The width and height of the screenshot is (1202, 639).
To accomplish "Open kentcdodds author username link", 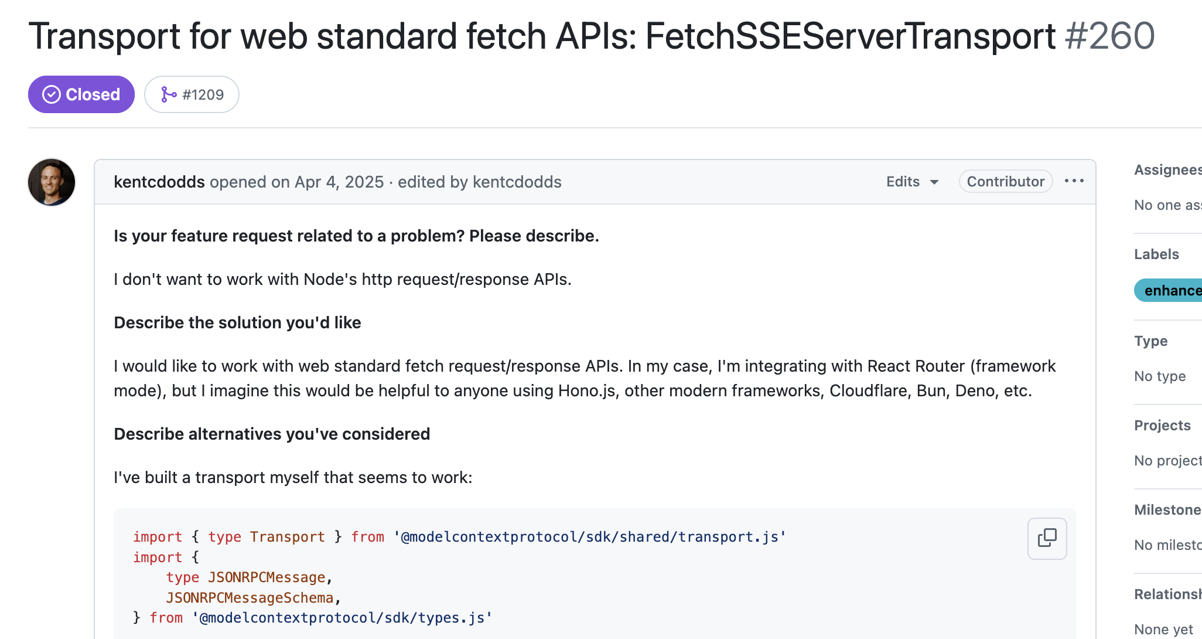I will click(159, 182).
